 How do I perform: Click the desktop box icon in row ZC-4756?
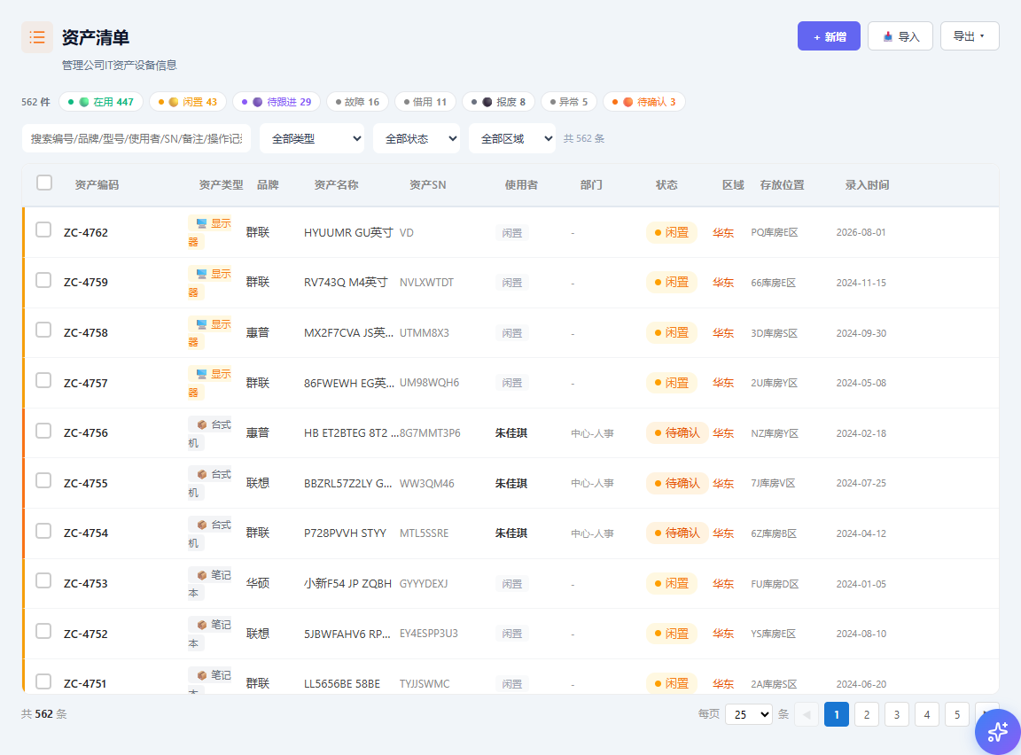(x=202, y=424)
